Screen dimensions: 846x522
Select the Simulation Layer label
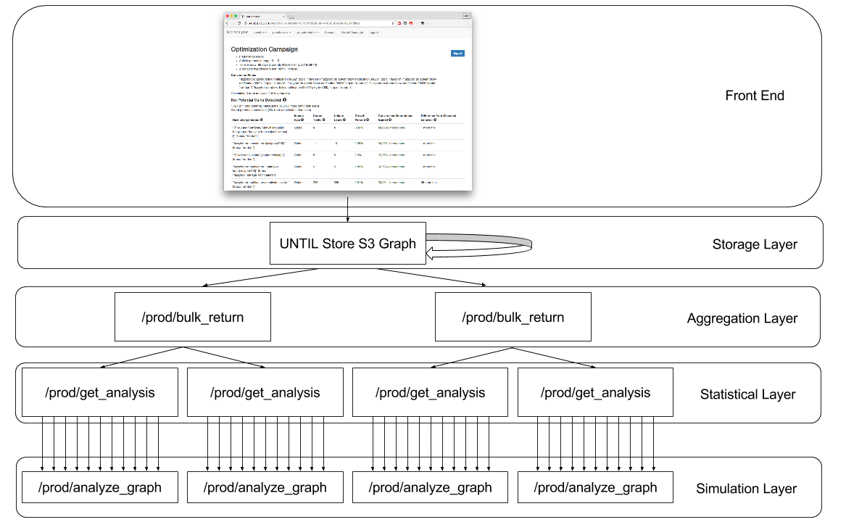[746, 489]
